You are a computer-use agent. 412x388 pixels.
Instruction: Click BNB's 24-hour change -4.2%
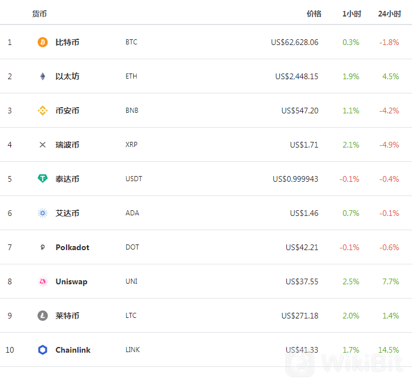pos(389,111)
